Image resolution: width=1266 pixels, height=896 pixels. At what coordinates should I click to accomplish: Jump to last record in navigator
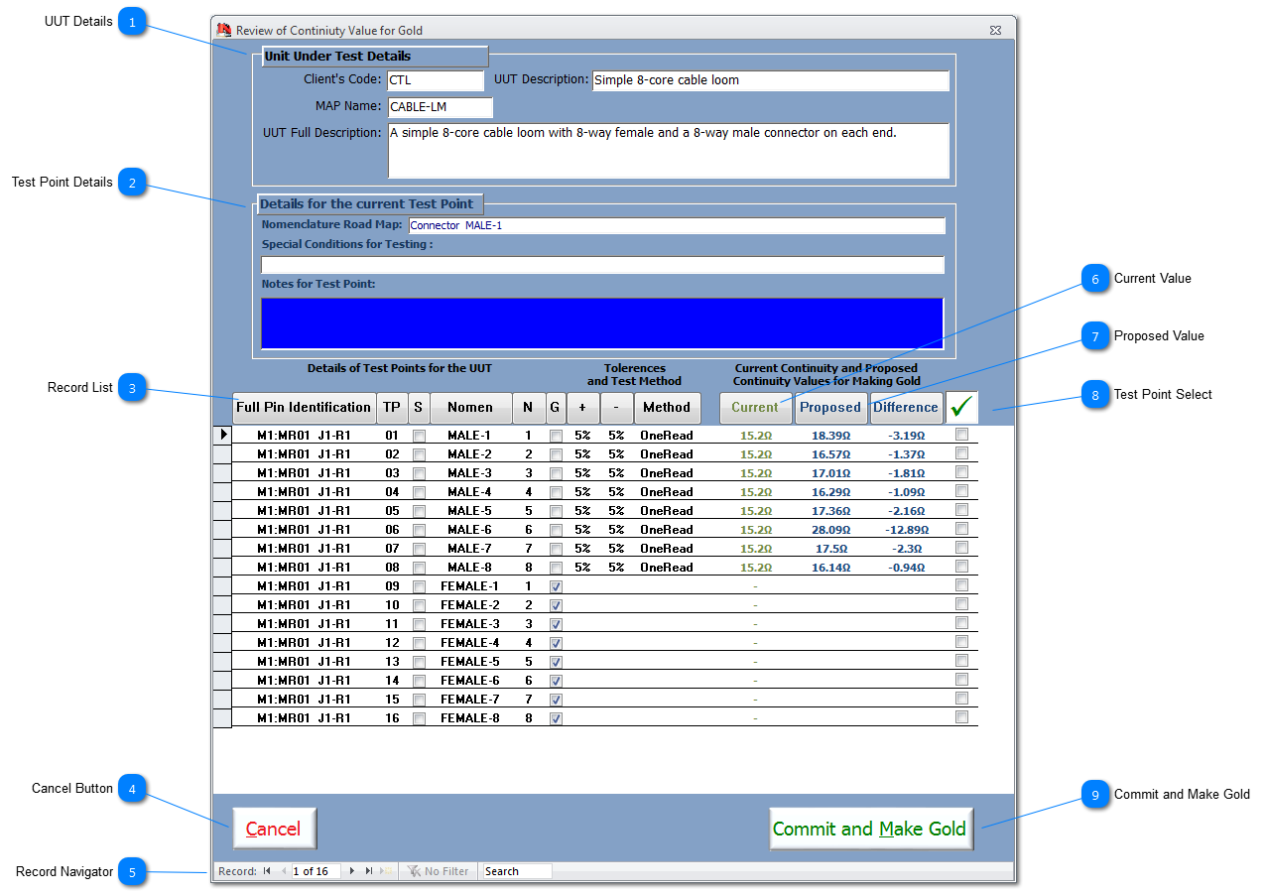pos(369,871)
